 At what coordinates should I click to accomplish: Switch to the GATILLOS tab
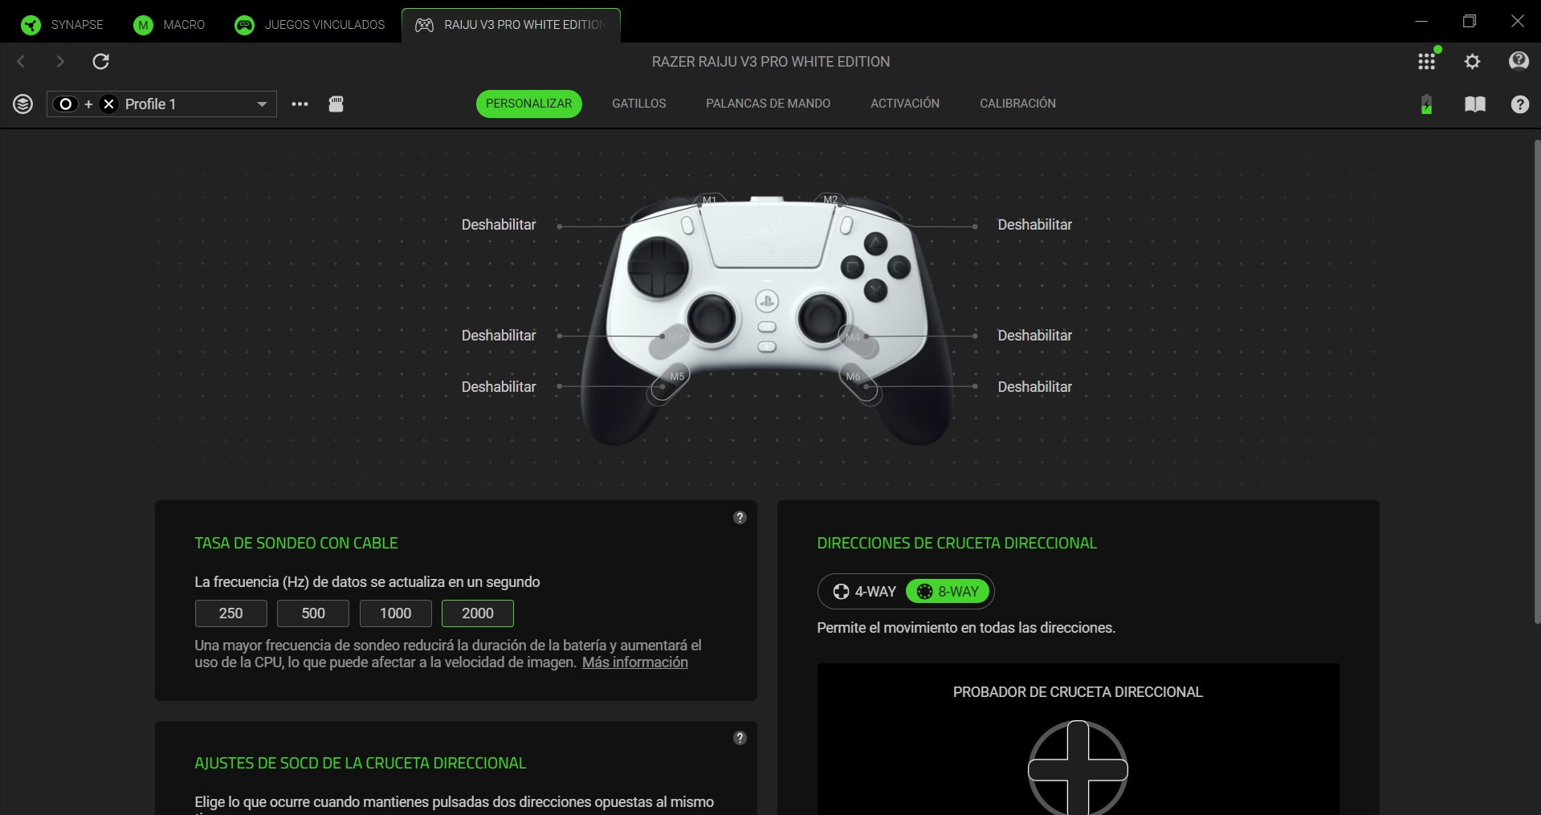click(638, 104)
